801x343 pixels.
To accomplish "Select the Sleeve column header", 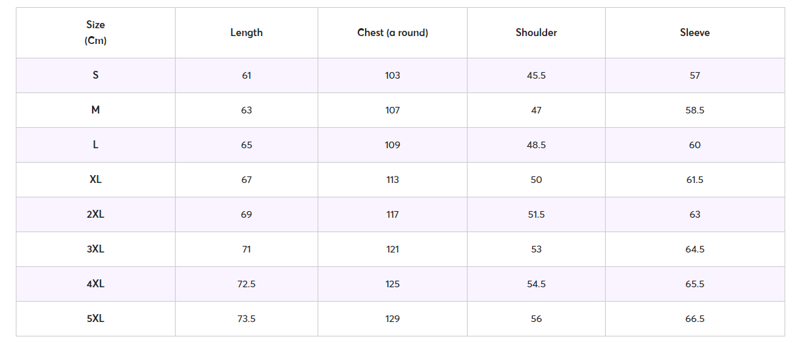I will pos(694,32).
